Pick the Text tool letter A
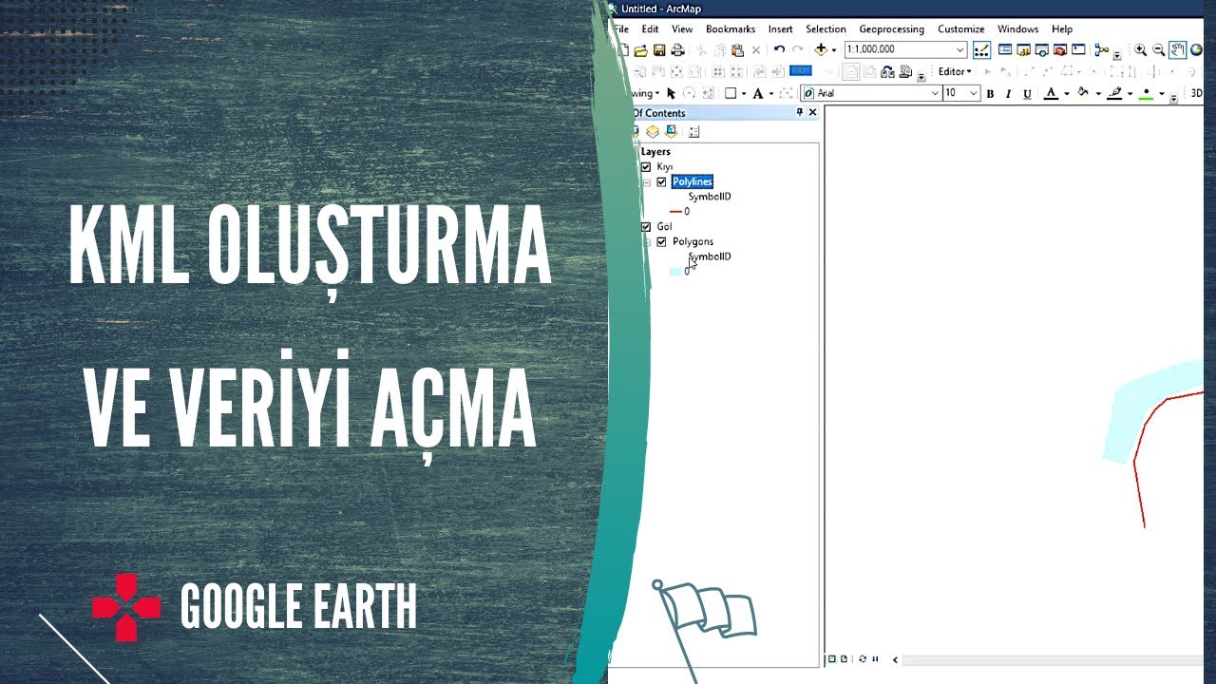 tap(758, 93)
